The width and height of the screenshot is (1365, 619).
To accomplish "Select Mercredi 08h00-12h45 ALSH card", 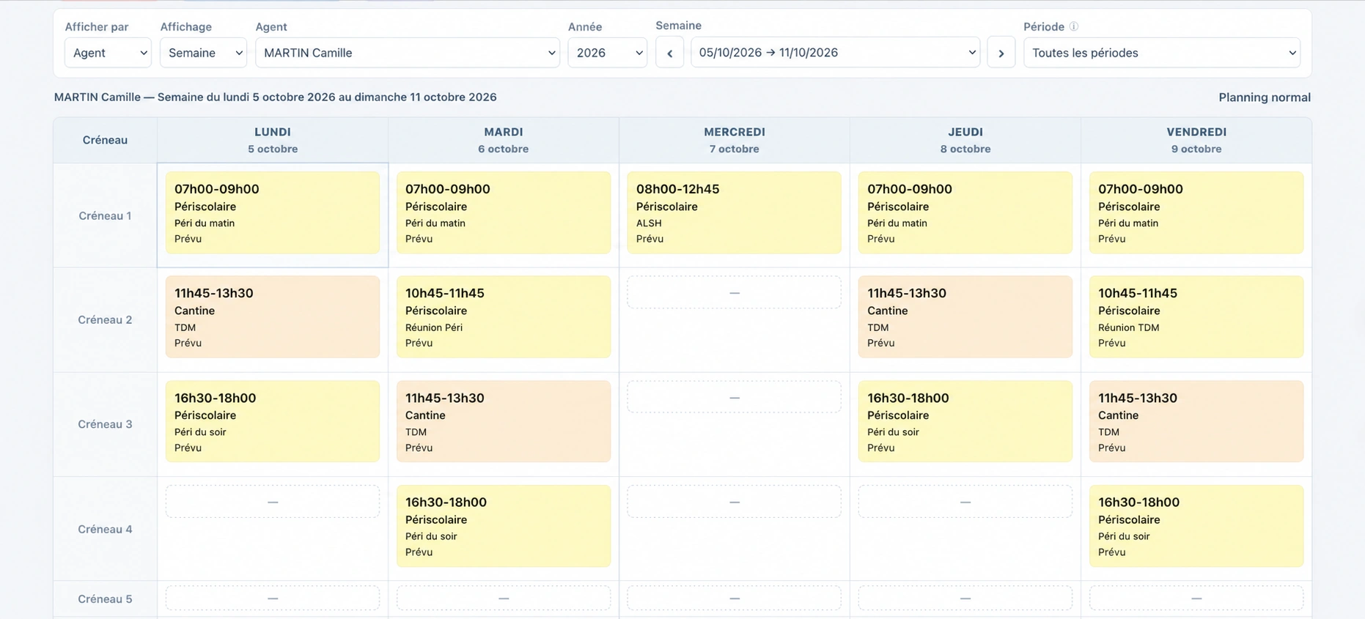I will 735,213.
